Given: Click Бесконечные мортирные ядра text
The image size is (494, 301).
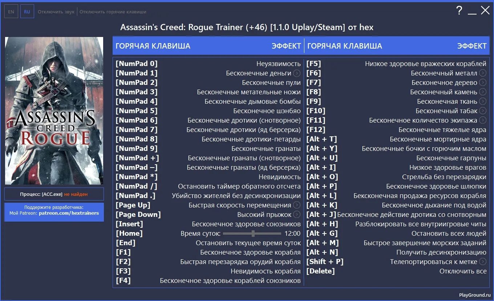Looking at the screenshot, I should tap(438, 139).
